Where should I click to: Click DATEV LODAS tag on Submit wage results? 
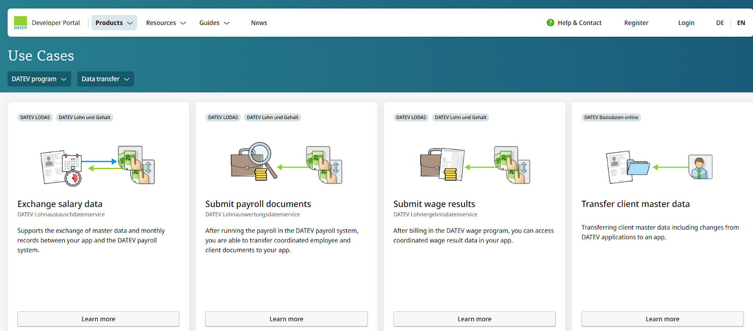tap(411, 117)
